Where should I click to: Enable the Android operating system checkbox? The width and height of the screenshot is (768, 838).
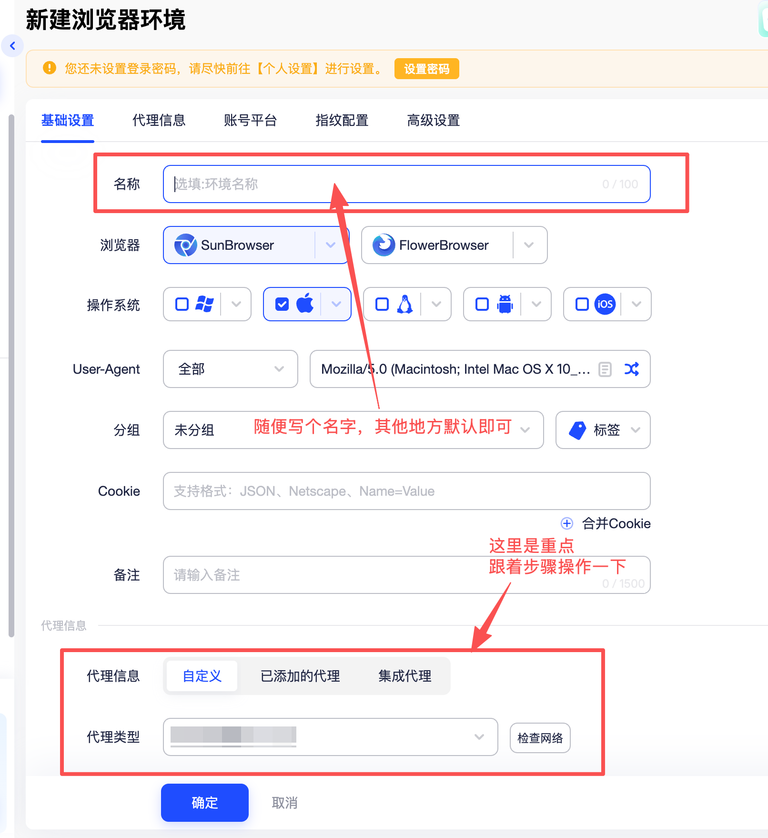coord(482,304)
